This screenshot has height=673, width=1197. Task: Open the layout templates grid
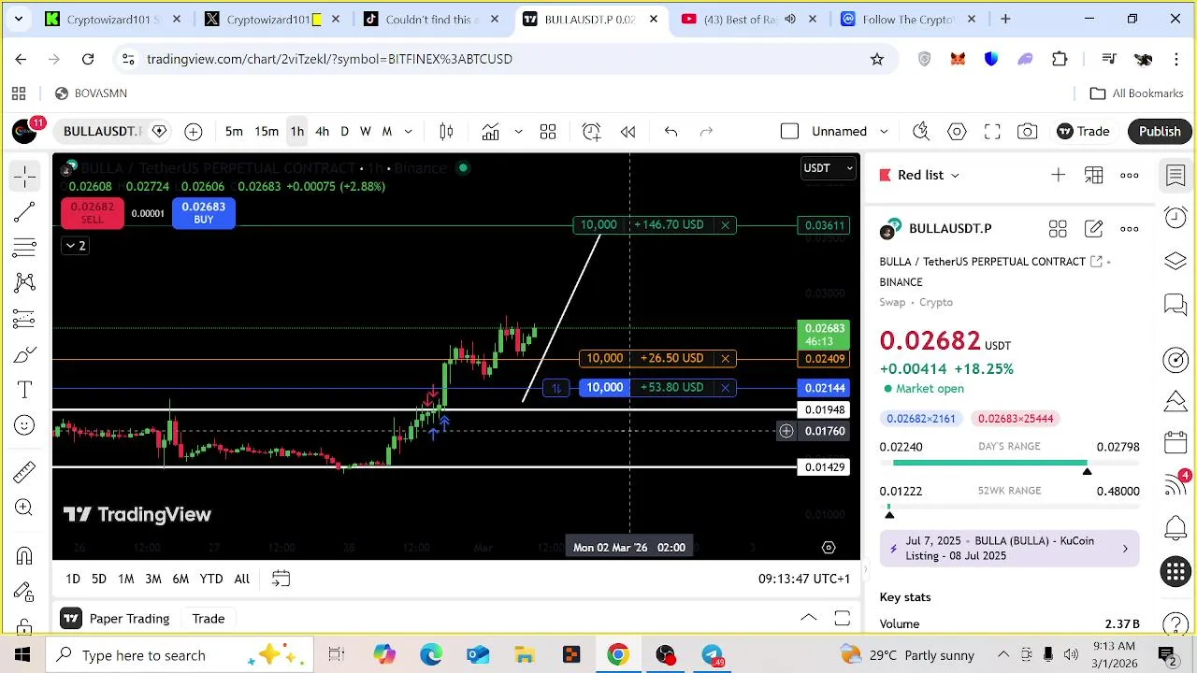point(548,132)
